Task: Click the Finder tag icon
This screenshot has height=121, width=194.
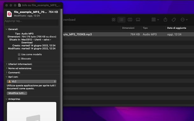Action: click(174, 20)
